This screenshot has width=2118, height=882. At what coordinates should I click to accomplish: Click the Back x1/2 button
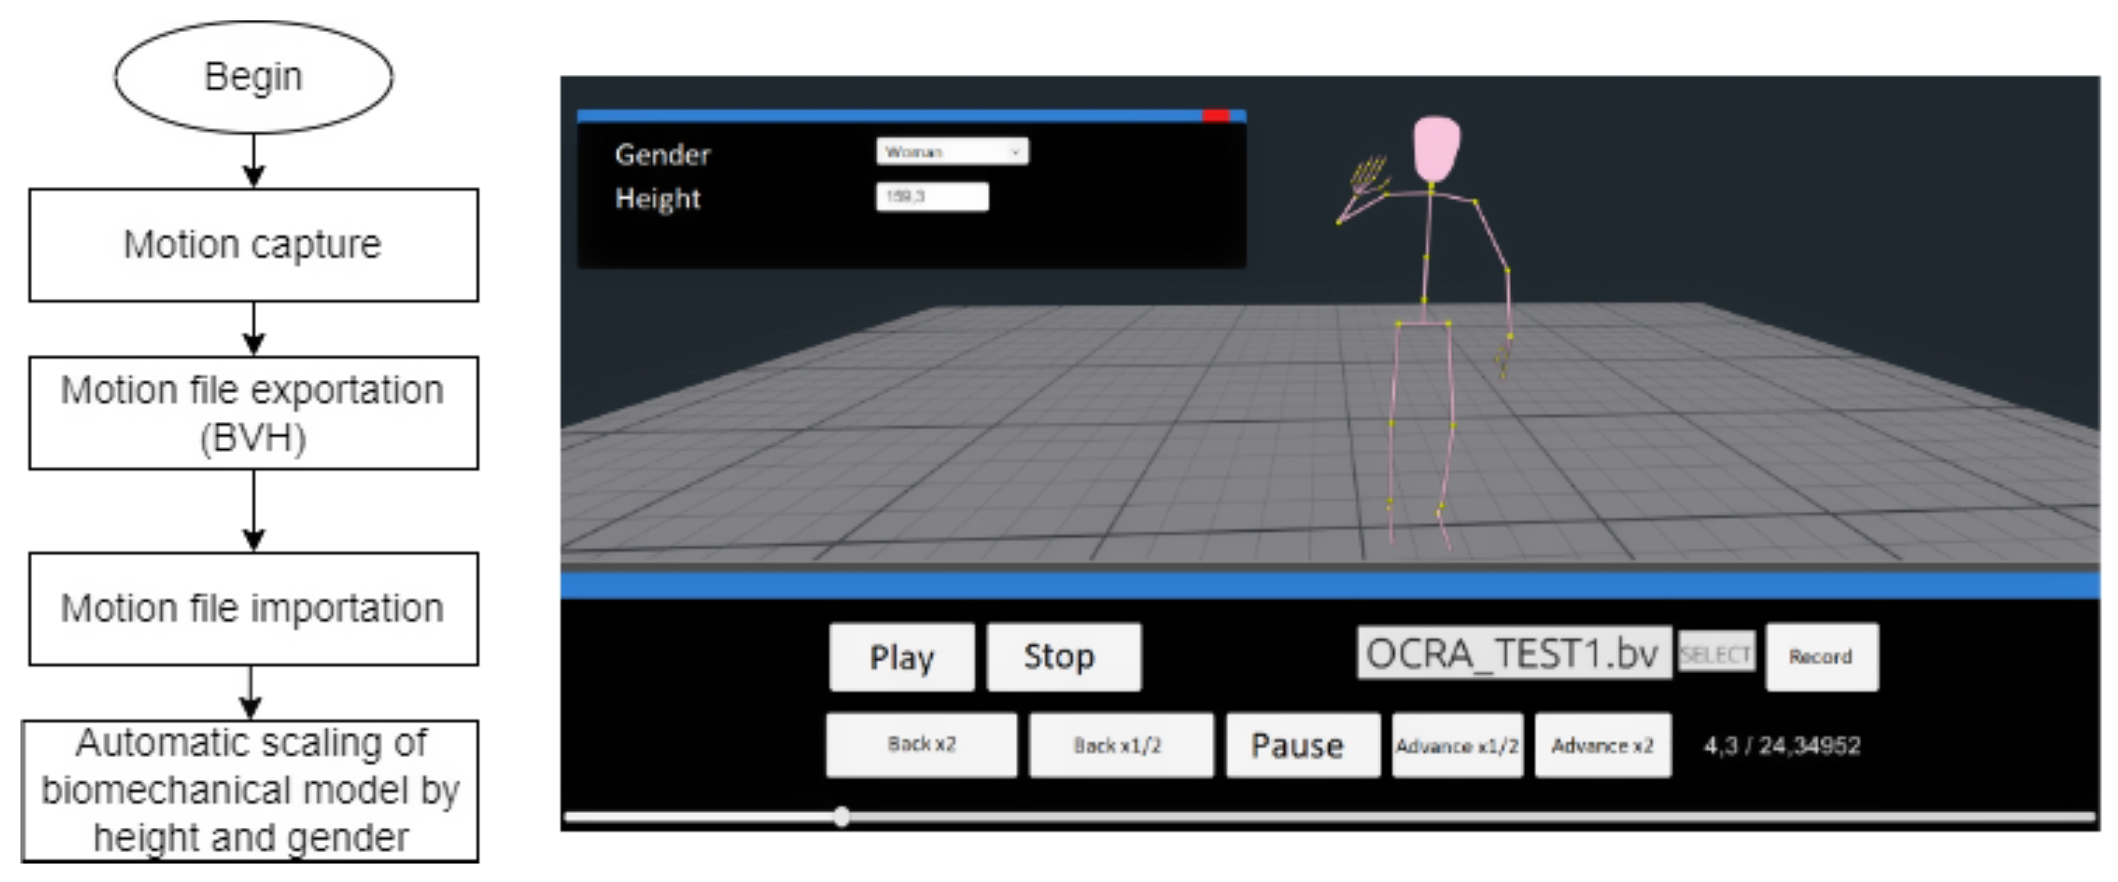click(1120, 745)
